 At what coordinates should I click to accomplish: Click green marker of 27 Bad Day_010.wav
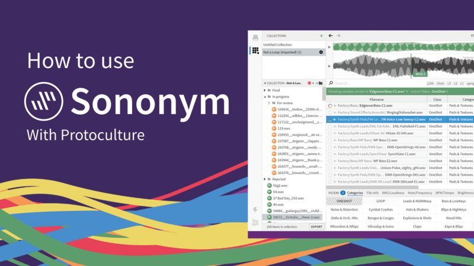click(x=270, y=198)
